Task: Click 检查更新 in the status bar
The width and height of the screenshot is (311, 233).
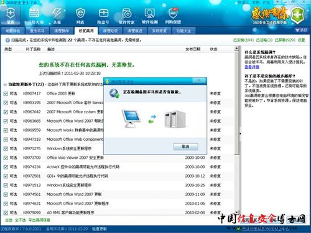Action: (100, 229)
